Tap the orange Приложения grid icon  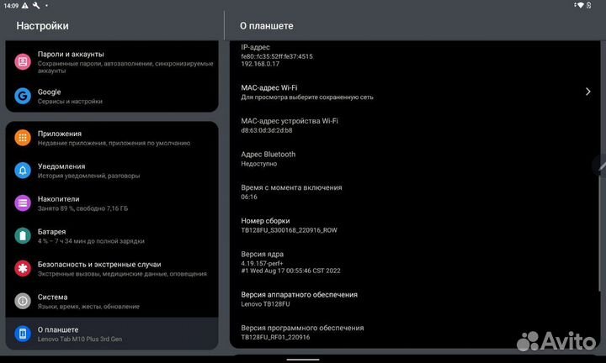click(23, 138)
